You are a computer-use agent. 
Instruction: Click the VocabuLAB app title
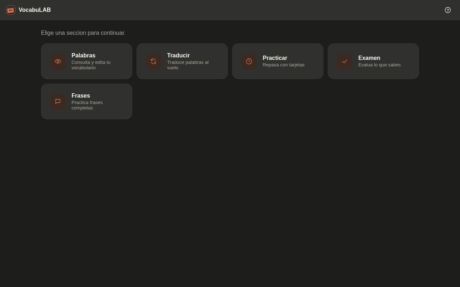coord(35,10)
